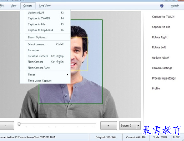Choose Capture to File menu entry
This screenshot has width=184, height=141.
(45, 24)
